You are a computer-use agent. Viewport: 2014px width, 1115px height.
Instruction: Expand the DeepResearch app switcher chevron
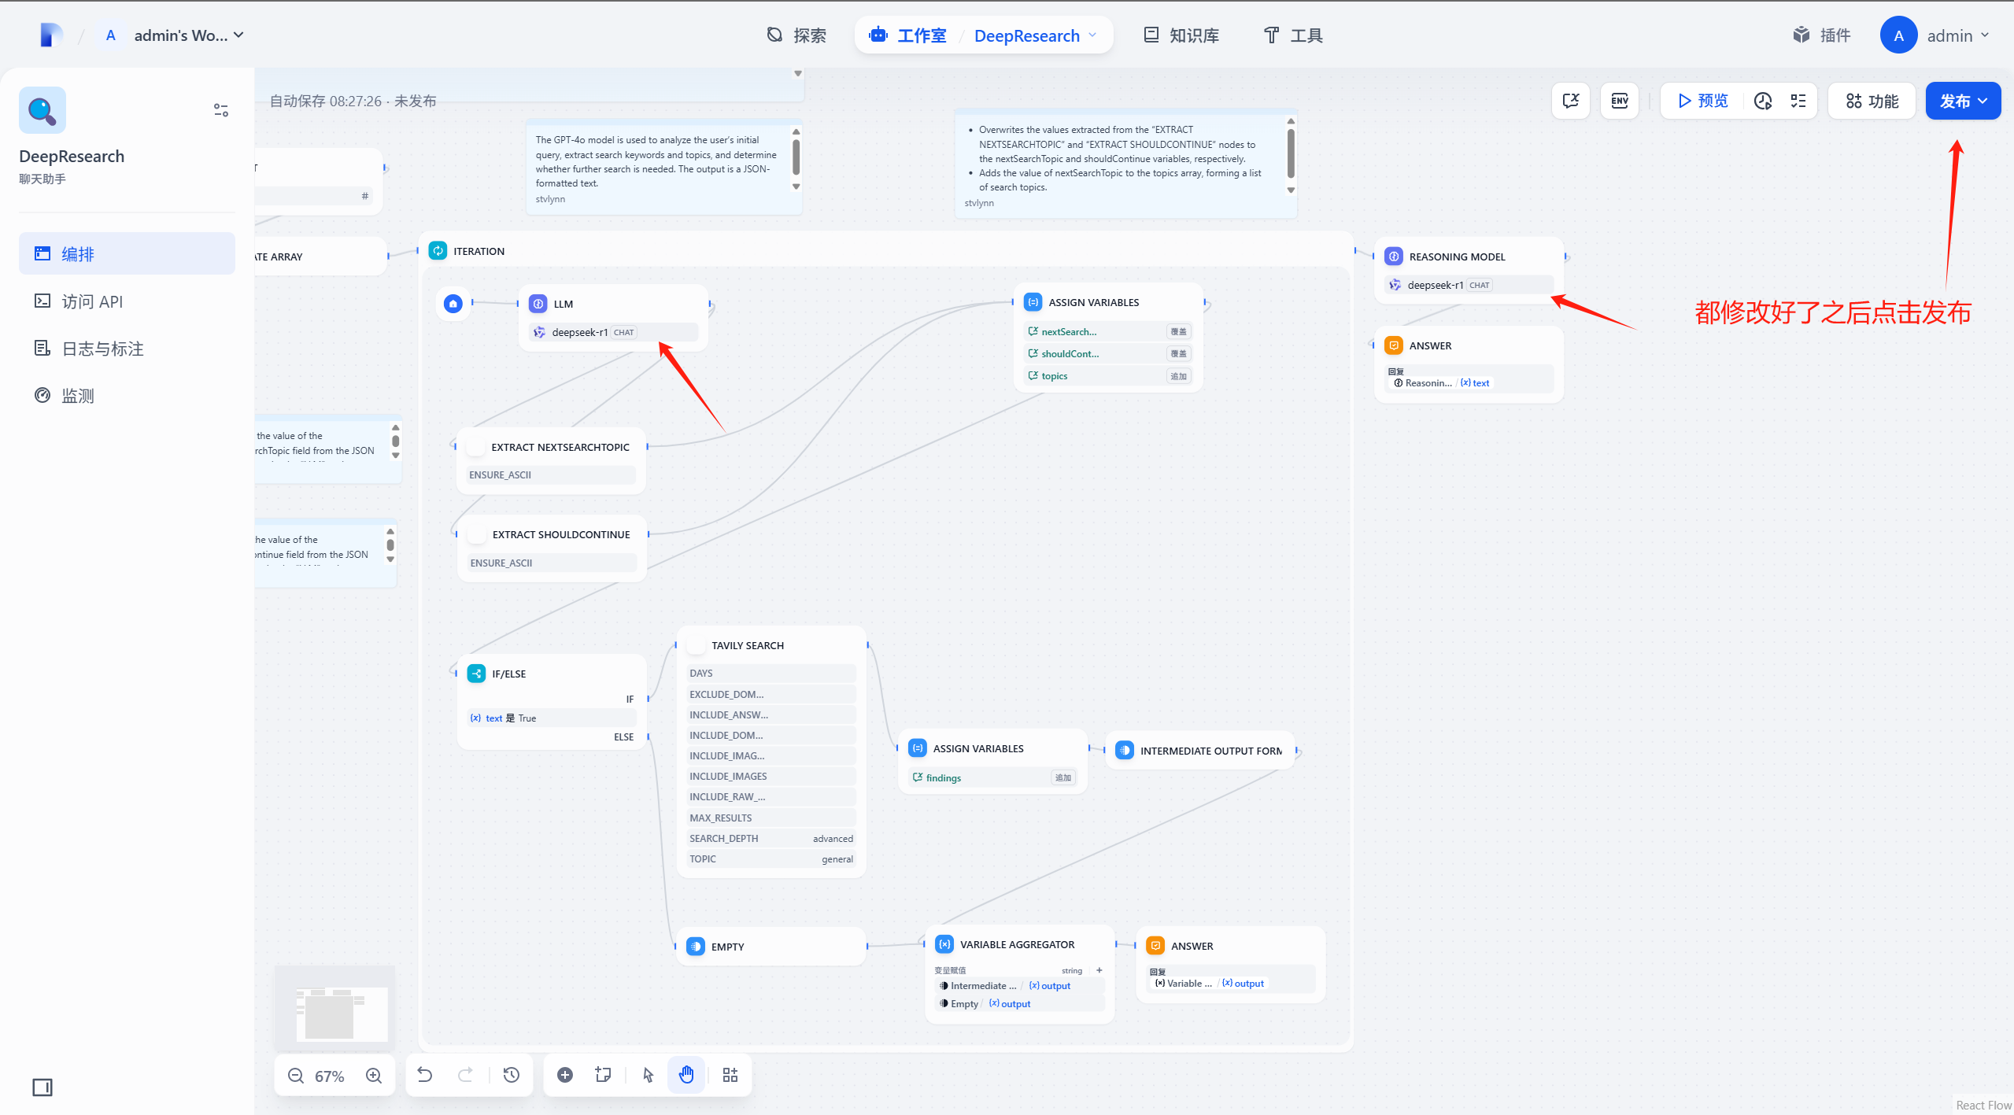[x=1092, y=35]
